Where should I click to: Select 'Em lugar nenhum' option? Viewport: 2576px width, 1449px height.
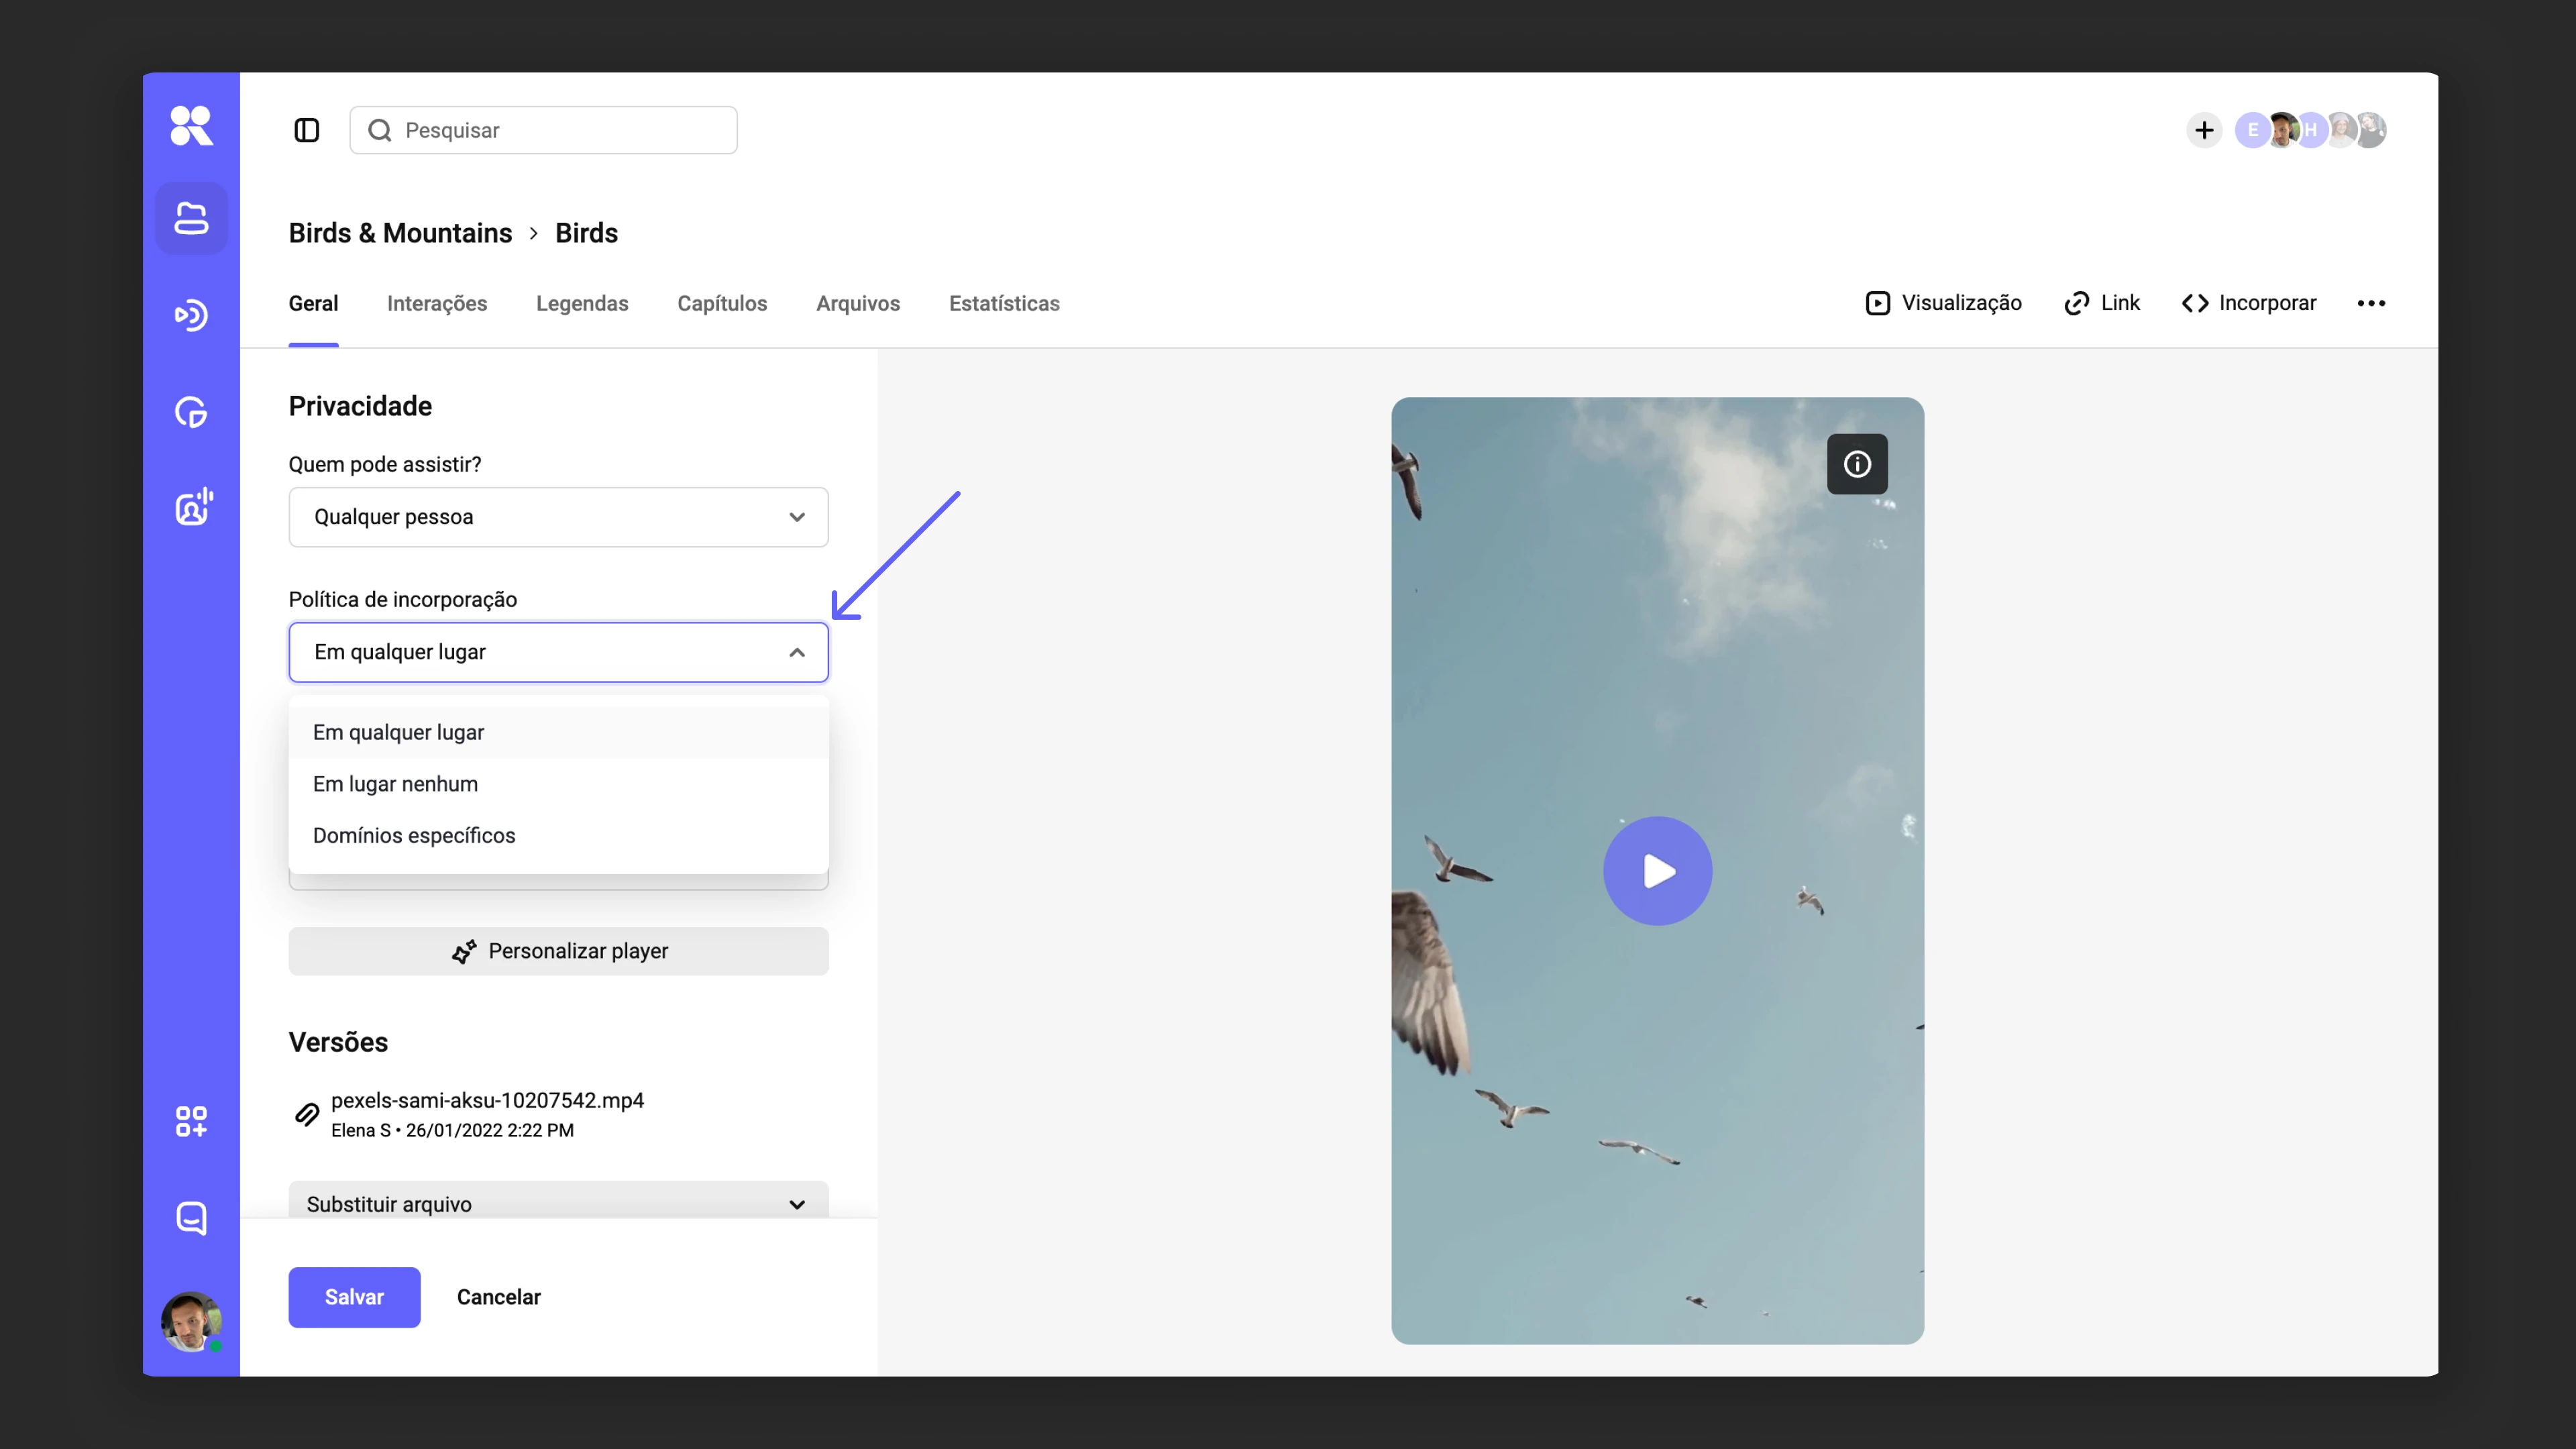click(x=558, y=784)
